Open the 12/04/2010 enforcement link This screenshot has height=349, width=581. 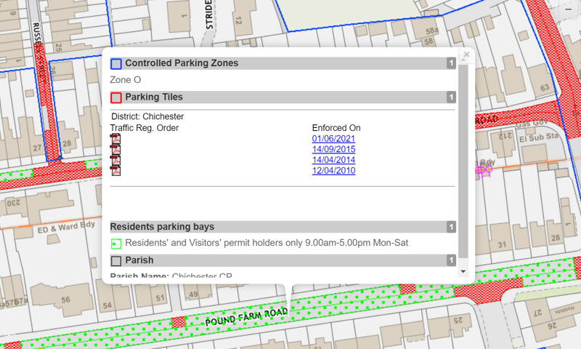click(x=333, y=170)
